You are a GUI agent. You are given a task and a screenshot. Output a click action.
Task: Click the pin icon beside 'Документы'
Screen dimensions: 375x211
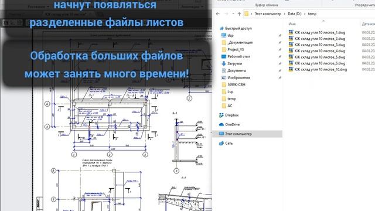pos(280,71)
